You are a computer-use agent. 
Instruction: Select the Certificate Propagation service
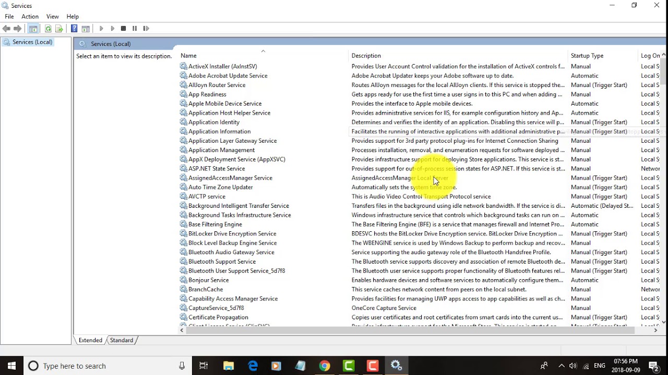tap(218, 317)
